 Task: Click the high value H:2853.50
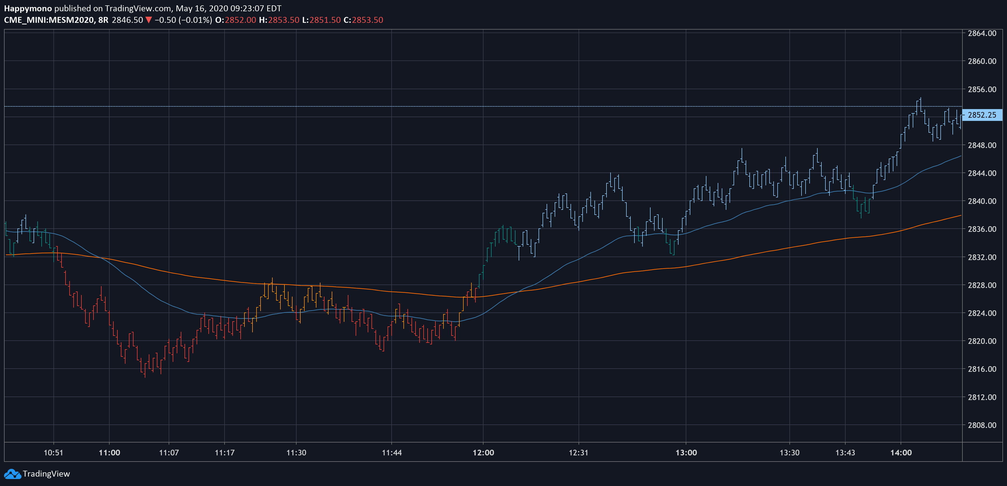(x=279, y=20)
